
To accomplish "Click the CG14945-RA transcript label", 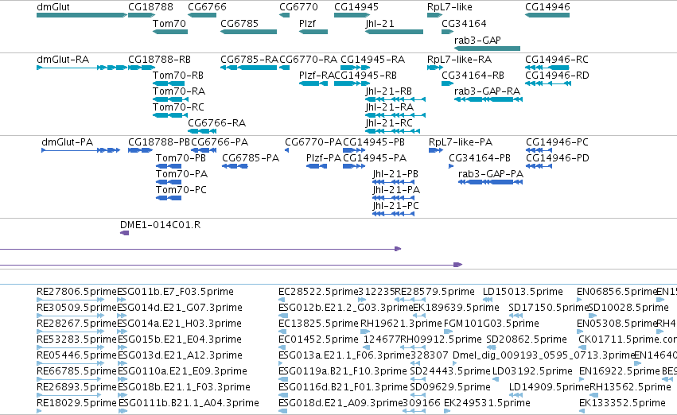I will (x=372, y=59).
